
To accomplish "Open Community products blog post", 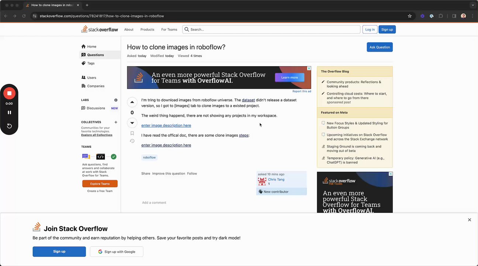I will [x=354, y=84].
